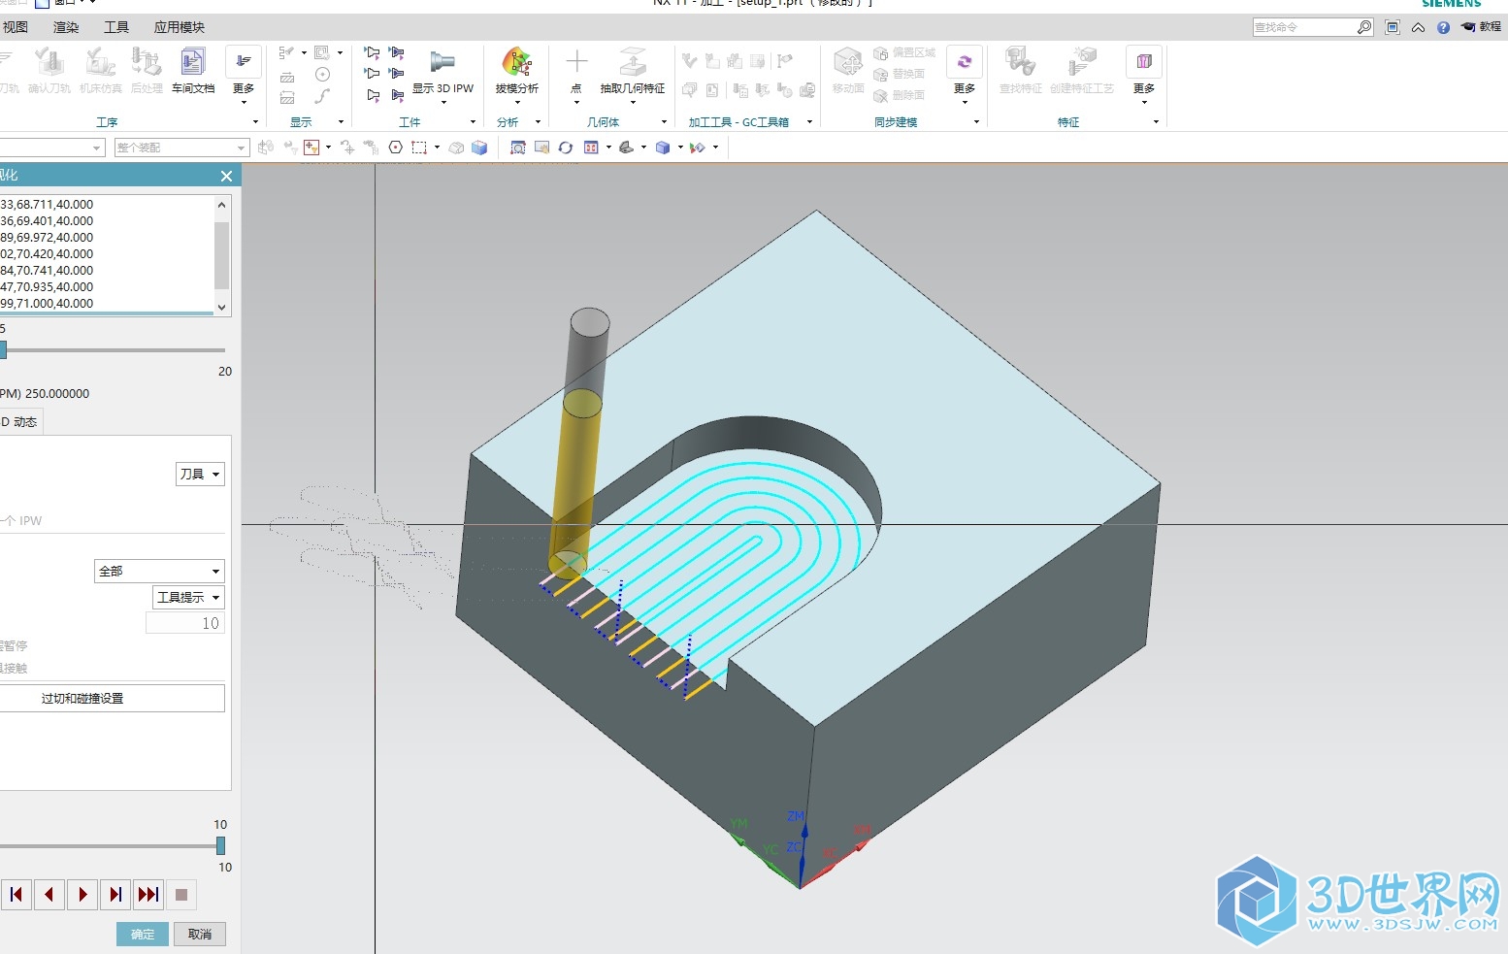Skip to end of tool path

click(148, 895)
